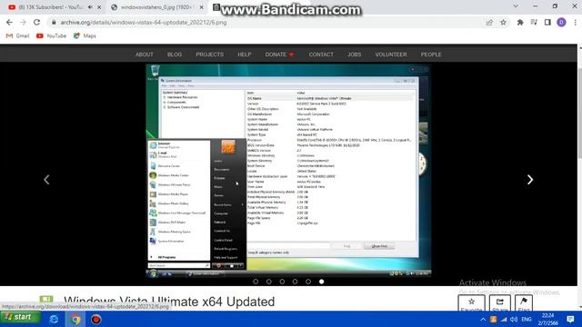
Task: Open Chrome's three-dot menu
Action: 575,22
